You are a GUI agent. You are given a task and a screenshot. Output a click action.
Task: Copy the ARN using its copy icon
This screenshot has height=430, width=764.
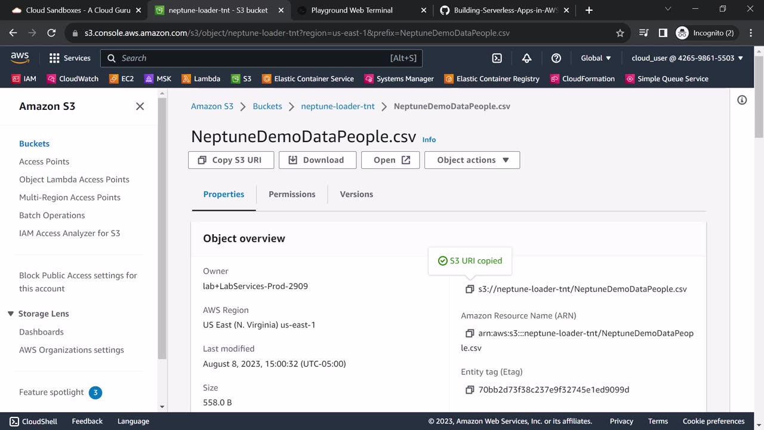470,333
